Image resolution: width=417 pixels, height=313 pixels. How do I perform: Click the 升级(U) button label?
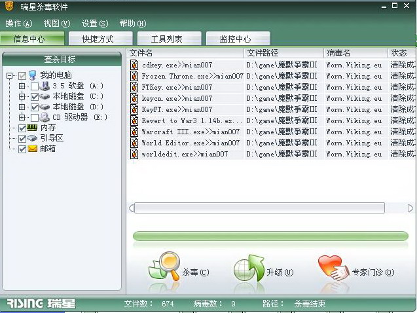point(280,272)
